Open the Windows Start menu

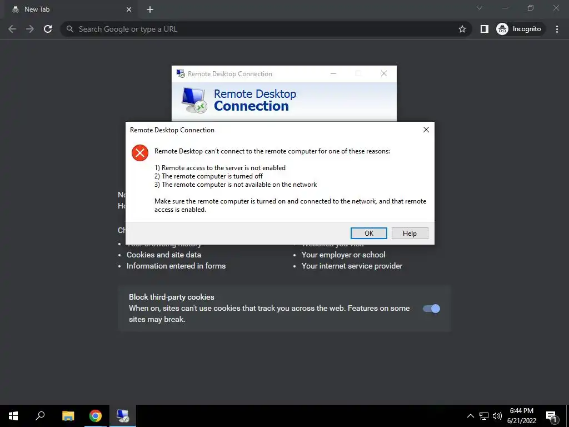tap(13, 416)
